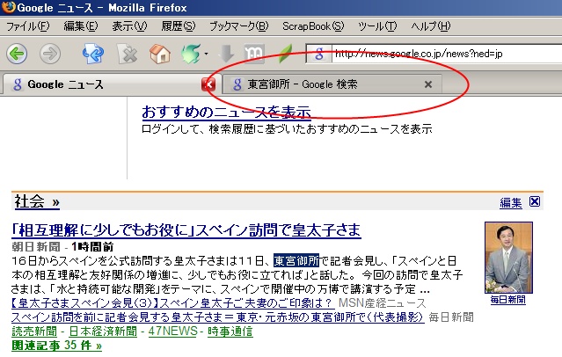Open the ツール(T) menu
562x357 pixels.
point(377,26)
